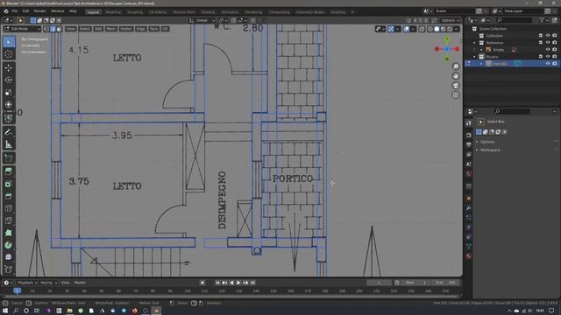Open the Edit menu
The height and width of the screenshot is (315, 561).
coord(25,11)
